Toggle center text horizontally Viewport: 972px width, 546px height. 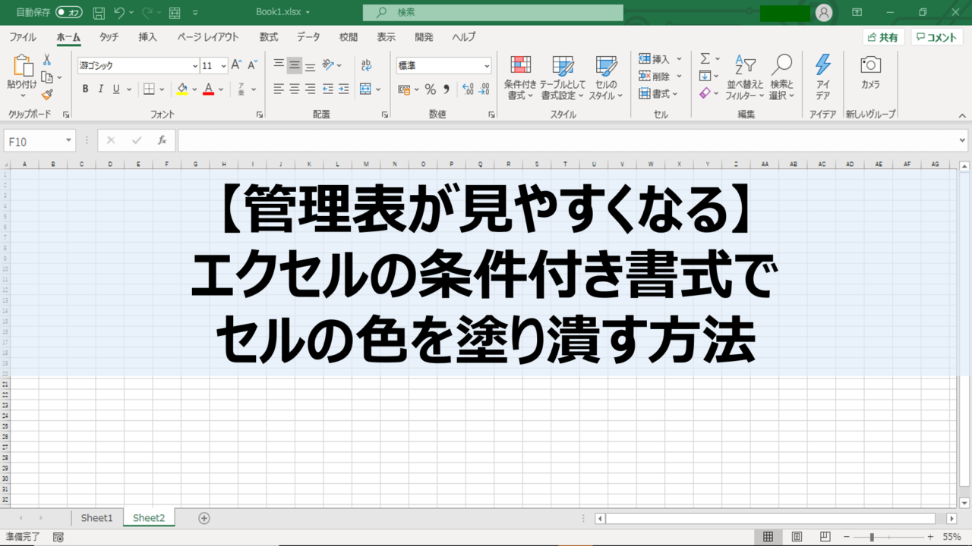pyautogui.click(x=295, y=89)
